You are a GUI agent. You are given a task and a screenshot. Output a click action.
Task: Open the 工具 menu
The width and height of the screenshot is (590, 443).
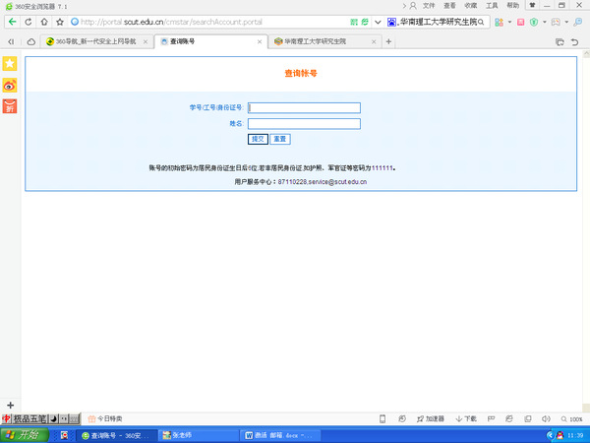492,6
